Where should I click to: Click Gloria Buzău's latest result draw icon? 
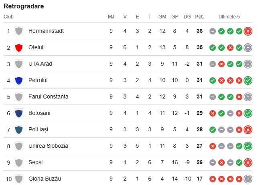248,179
